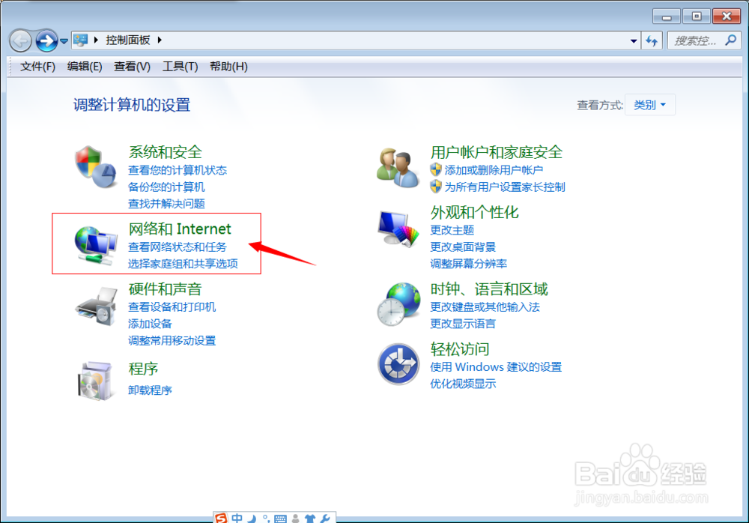The height and width of the screenshot is (523, 749).
Task: Open the recent pages dropdown arrow
Action: coord(64,41)
